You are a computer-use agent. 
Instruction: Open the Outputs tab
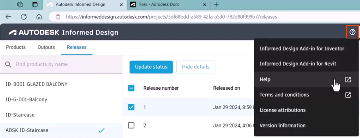46,47
